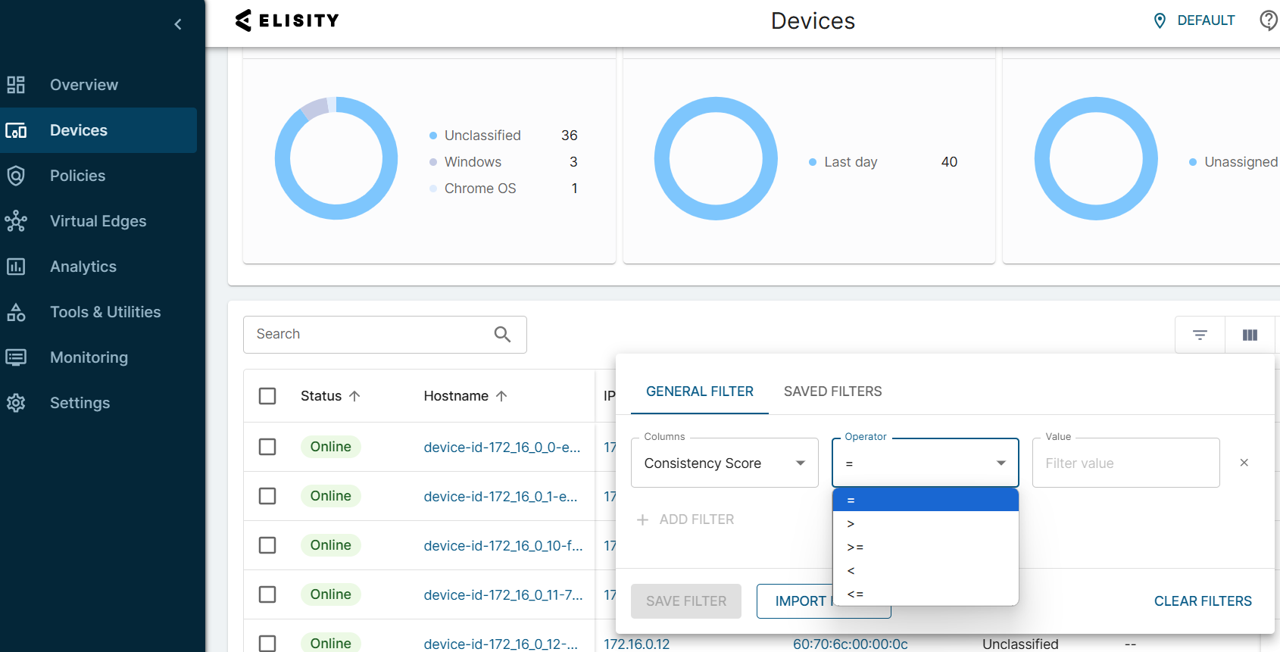Open the device-id-172_16_0_1 hostname link
This screenshot has width=1280, height=652.
click(500, 497)
